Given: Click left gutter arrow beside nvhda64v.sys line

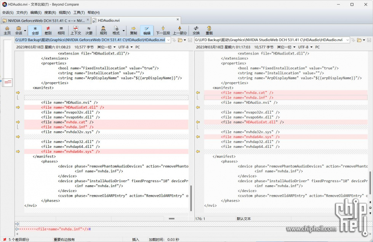Looking at the screenshot, I should coord(18,152).
